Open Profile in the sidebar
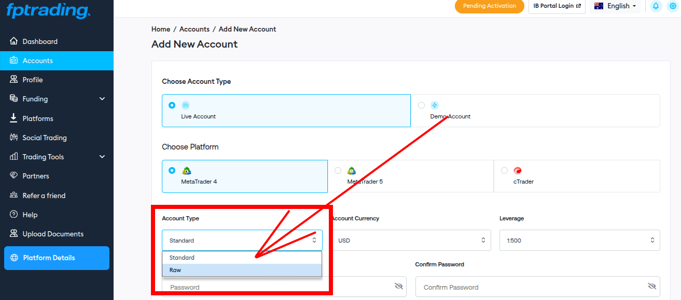Viewport: 681px width, 300px height. point(57,80)
